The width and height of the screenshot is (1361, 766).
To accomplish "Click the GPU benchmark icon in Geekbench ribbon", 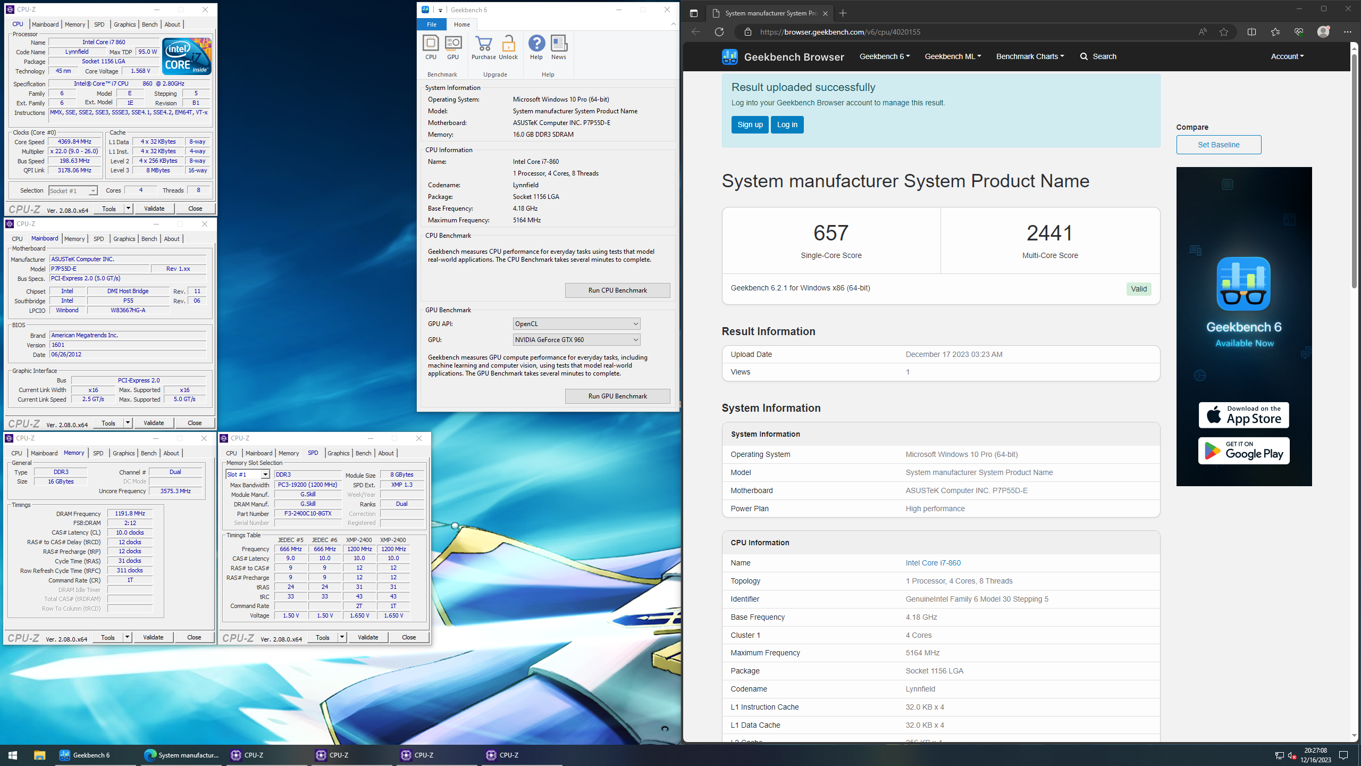I will tap(453, 47).
